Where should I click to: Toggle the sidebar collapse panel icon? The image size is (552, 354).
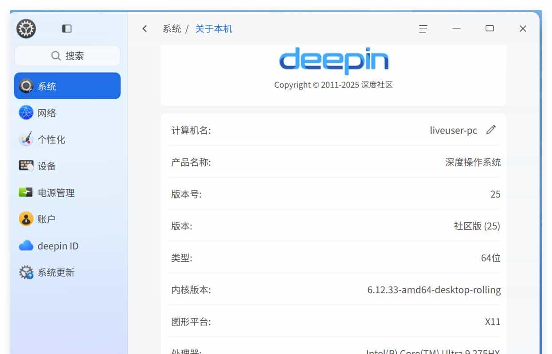click(66, 28)
